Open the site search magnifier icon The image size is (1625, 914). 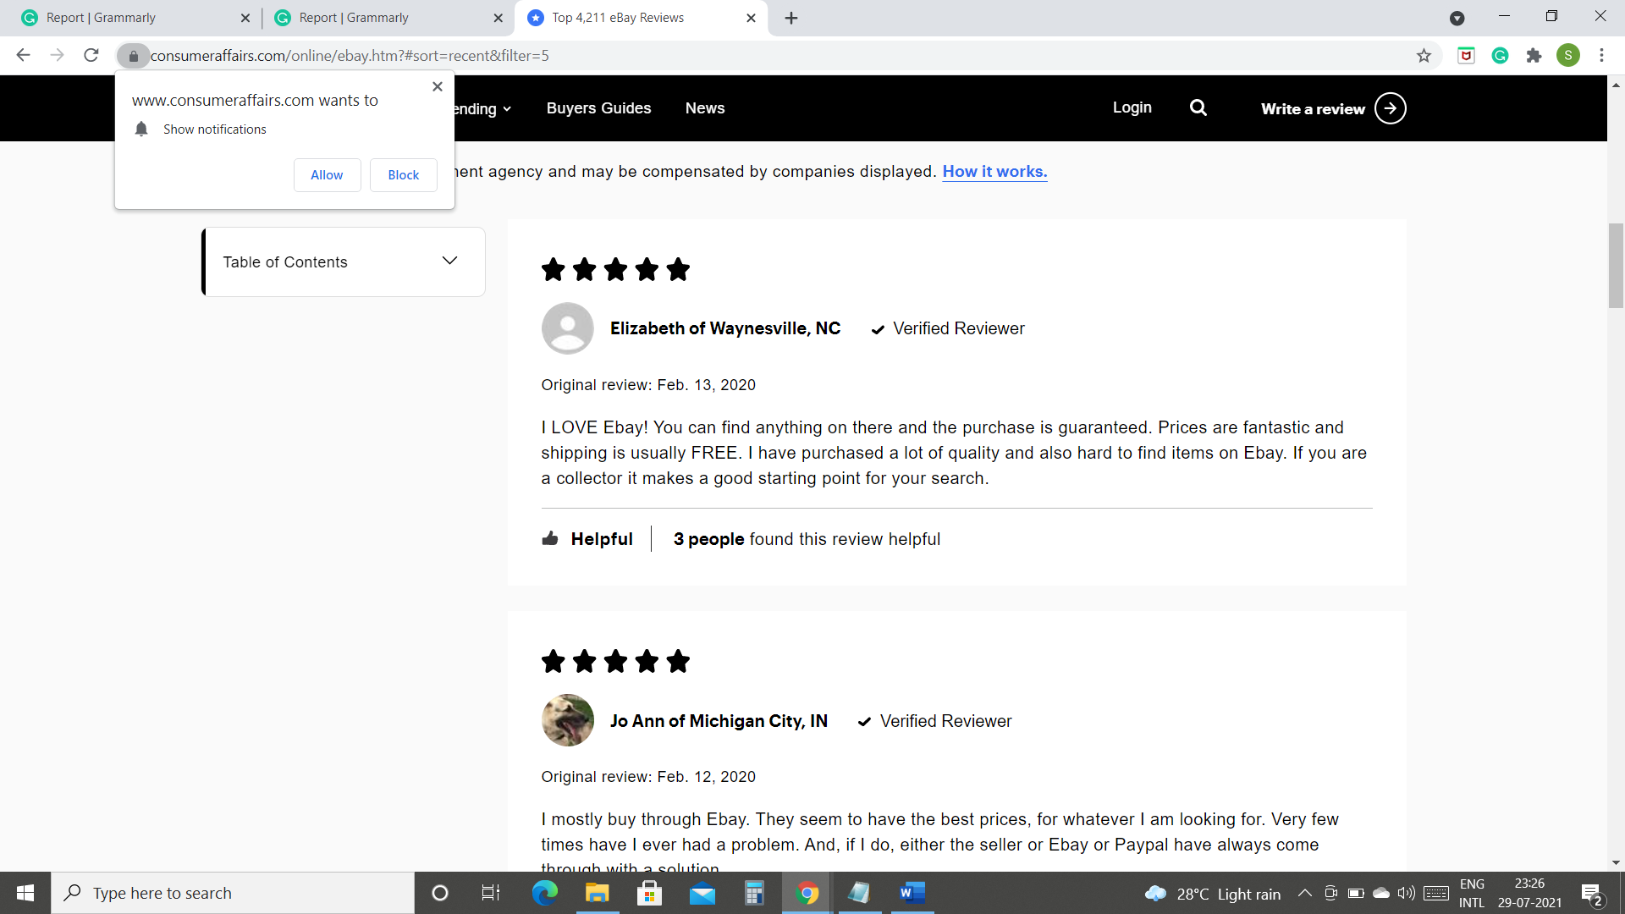(x=1198, y=107)
